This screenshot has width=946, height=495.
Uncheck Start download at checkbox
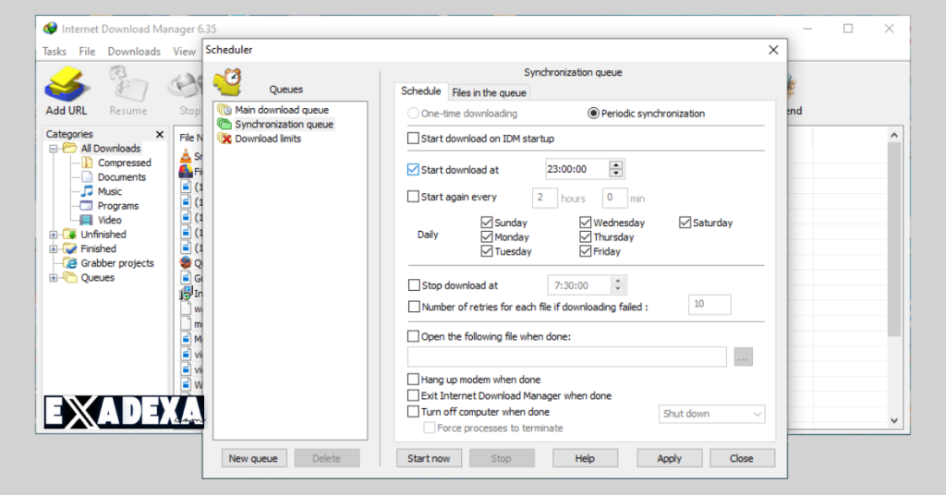[x=413, y=170]
